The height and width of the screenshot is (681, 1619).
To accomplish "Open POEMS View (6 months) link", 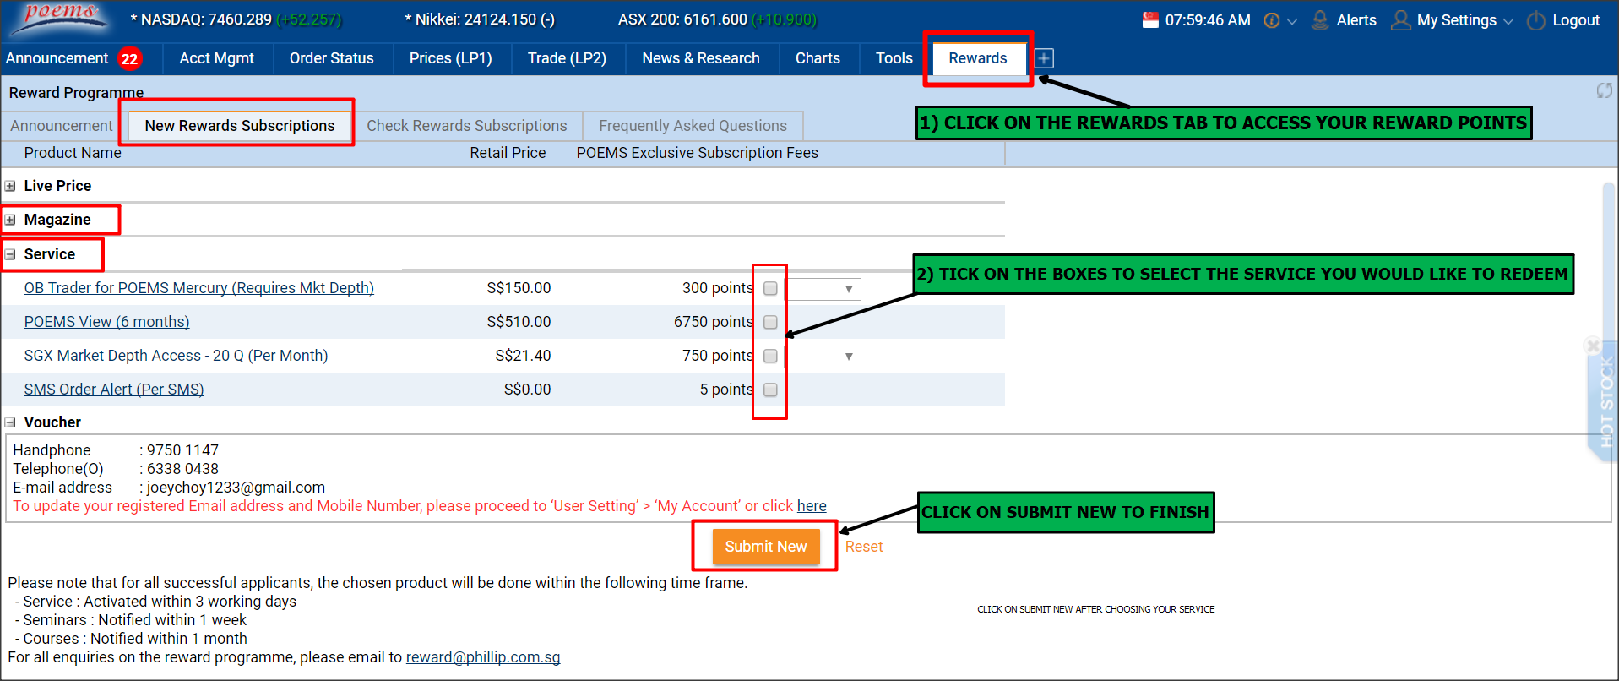I will coord(106,322).
